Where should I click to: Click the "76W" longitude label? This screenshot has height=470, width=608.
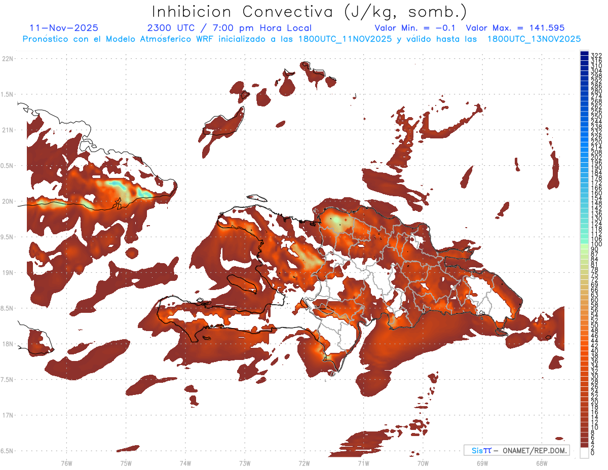click(x=66, y=462)
